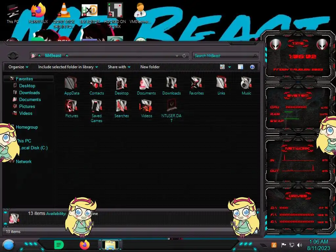Select the NTUSER.DAT file
The height and width of the screenshot is (252, 336).
pyautogui.click(x=171, y=111)
